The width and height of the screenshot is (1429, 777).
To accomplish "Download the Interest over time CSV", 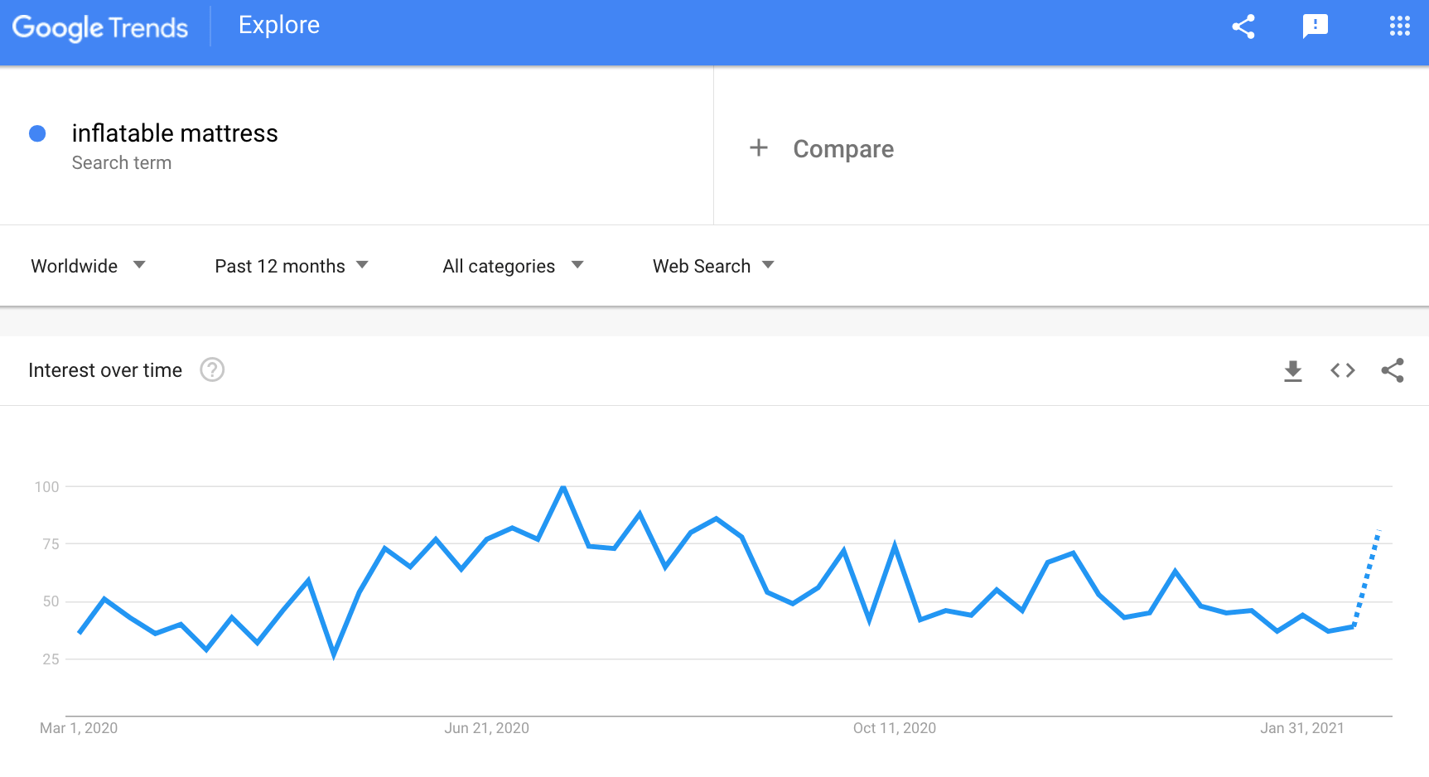I will point(1292,370).
